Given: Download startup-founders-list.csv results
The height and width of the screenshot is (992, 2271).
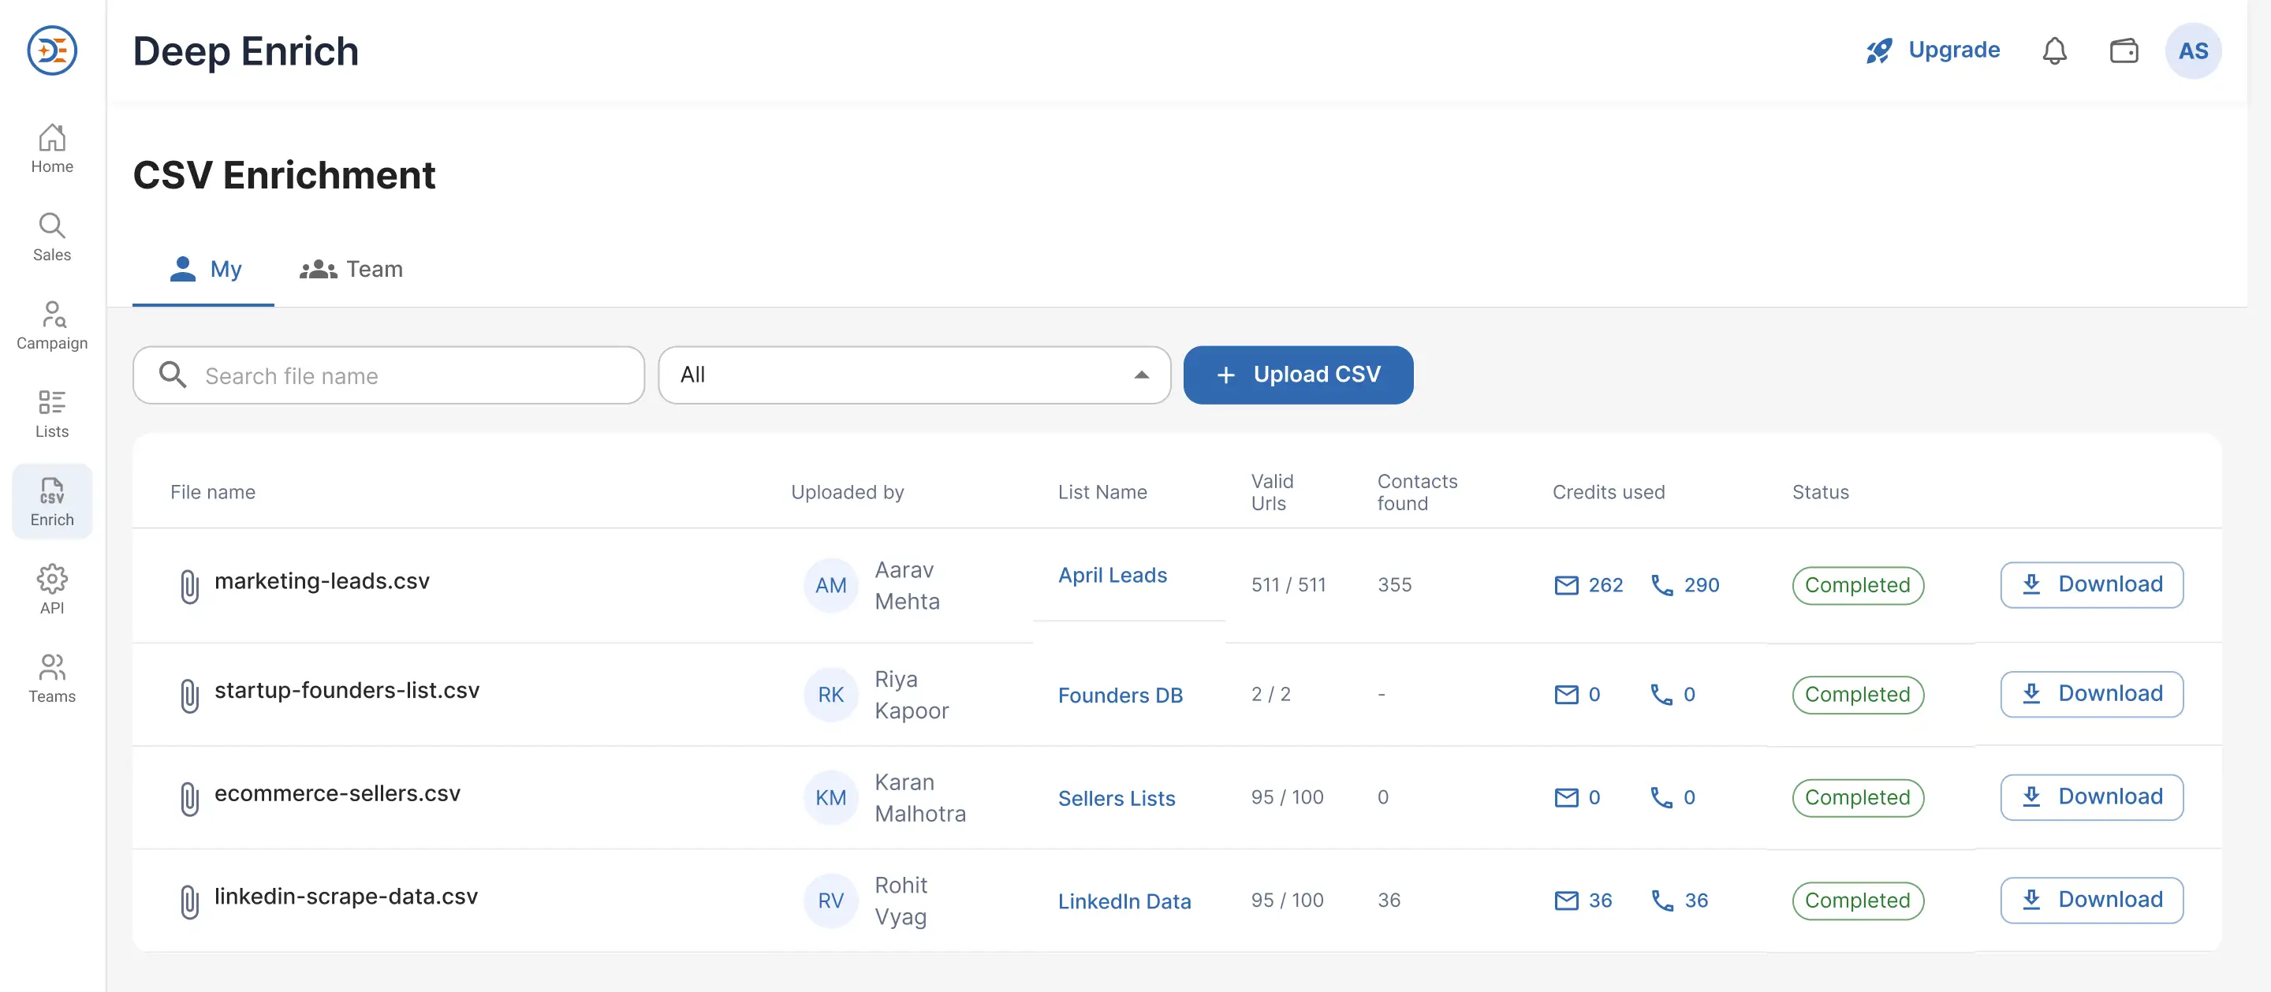Looking at the screenshot, I should click(x=2091, y=694).
